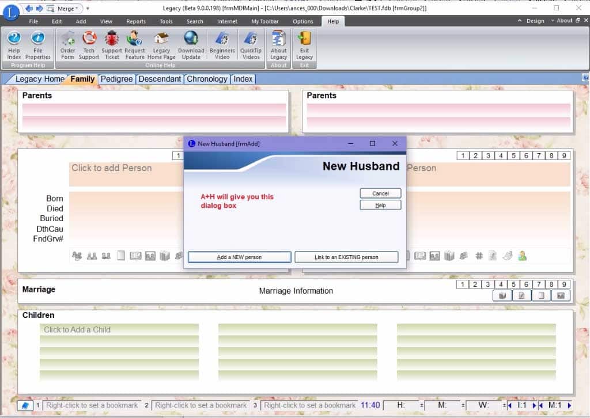The width and height of the screenshot is (590, 418).
Task: Open the Order Form
Action: pos(68,45)
